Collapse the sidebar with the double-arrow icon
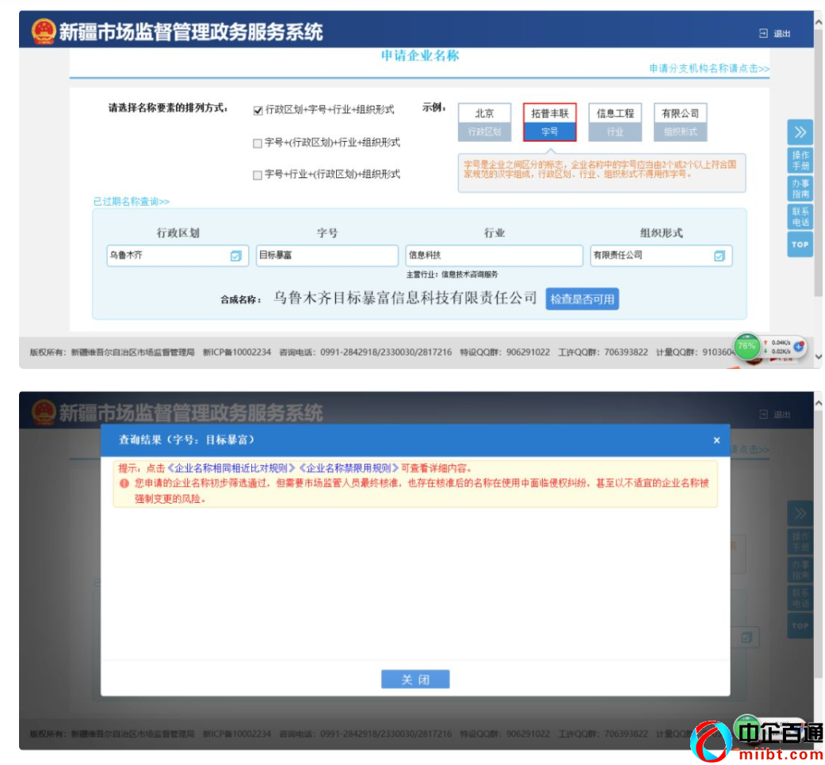Image resolution: width=825 pixels, height=765 pixels. [x=800, y=131]
